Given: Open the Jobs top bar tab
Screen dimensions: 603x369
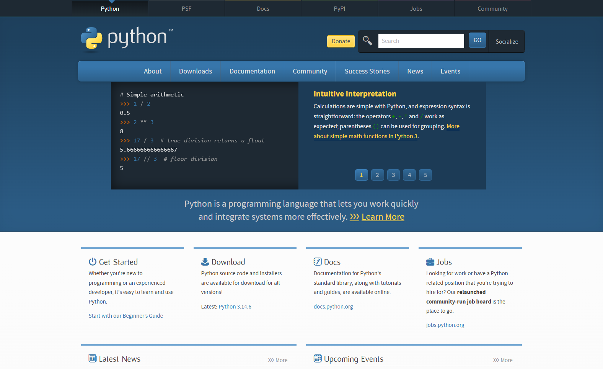Looking at the screenshot, I should [x=416, y=9].
